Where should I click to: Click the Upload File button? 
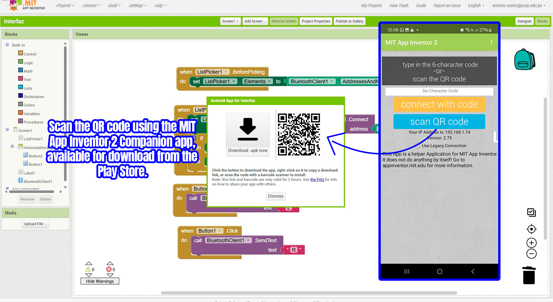point(35,224)
